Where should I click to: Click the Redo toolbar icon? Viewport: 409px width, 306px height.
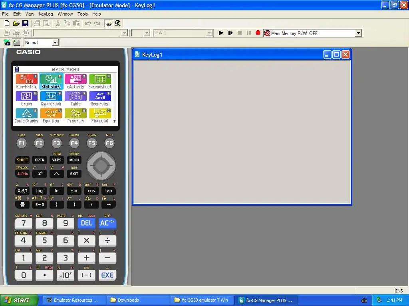coord(97,24)
